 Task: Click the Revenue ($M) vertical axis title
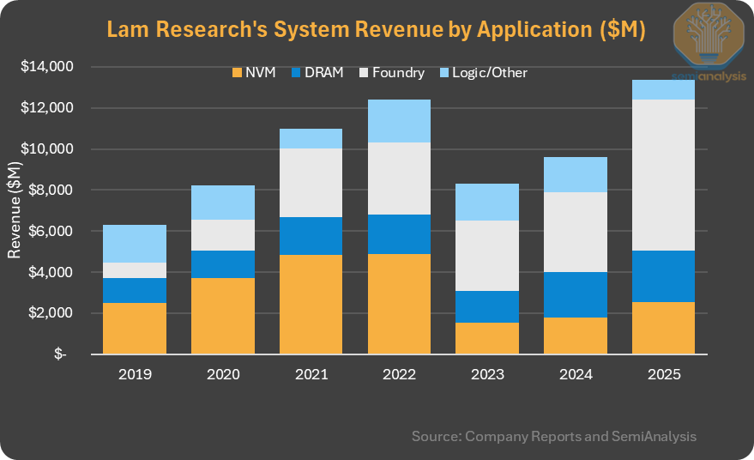[x=15, y=210]
